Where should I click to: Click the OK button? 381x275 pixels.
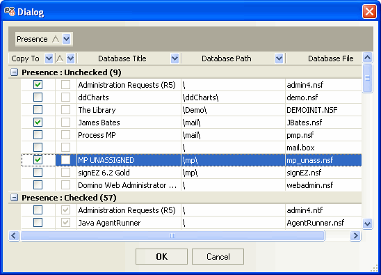point(161,256)
